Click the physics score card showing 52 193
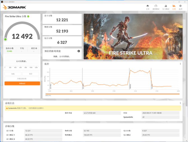The width and height of the screenshot is (188, 142). pyautogui.click(x=62, y=30)
